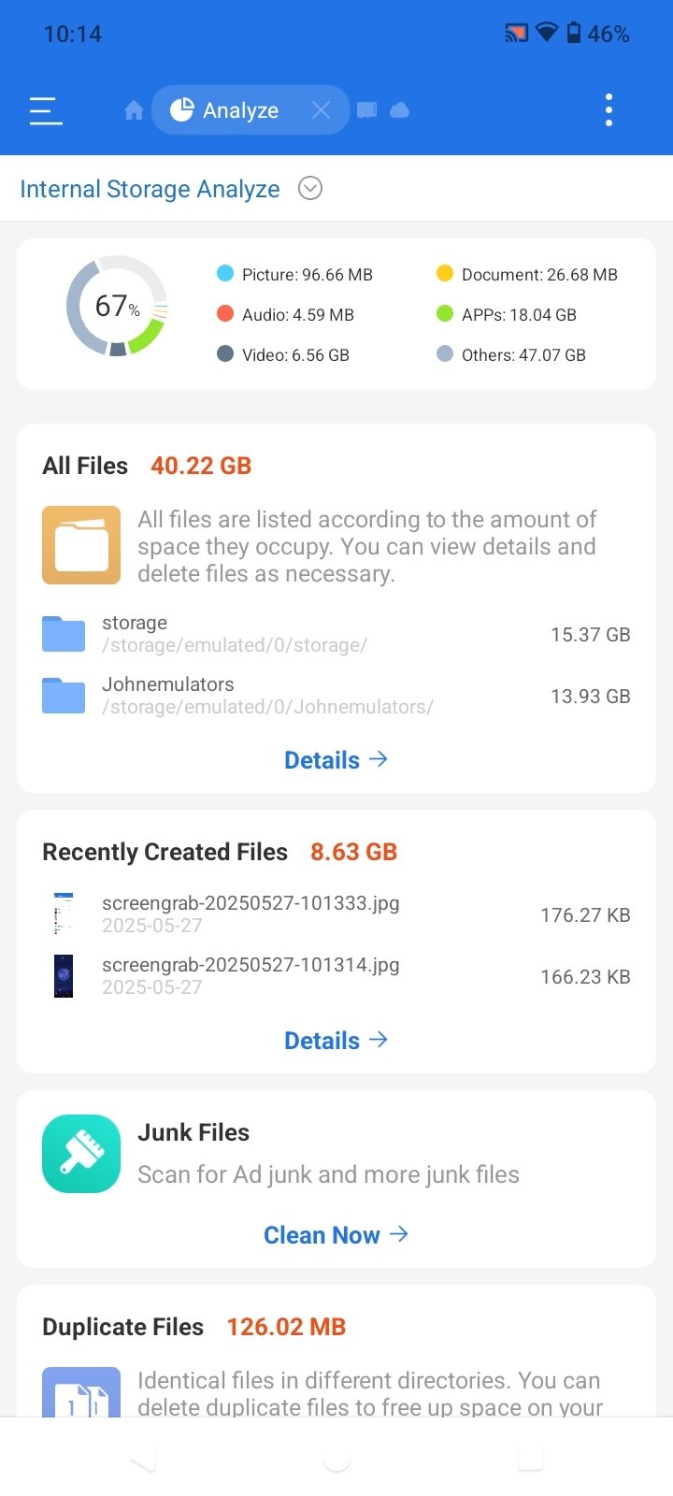This screenshot has width=673, height=1496.
Task: Expand the Internal Storage Analyze dropdown
Action: coord(310,188)
